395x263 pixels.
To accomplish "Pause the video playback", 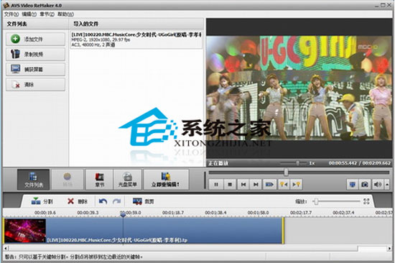I will pos(216,185).
